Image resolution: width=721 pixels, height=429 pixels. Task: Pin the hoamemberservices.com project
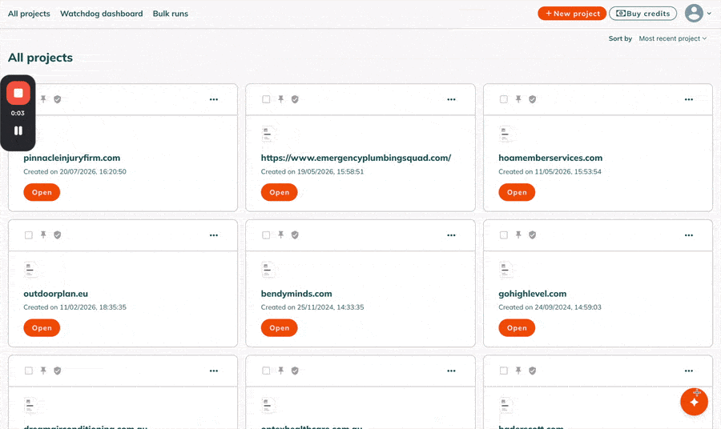(518, 98)
